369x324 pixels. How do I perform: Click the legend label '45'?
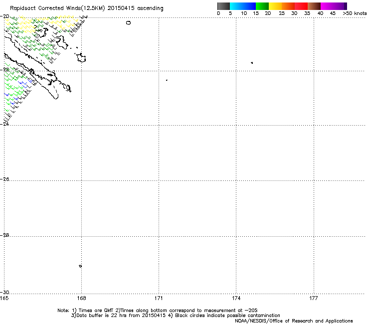pos(333,13)
